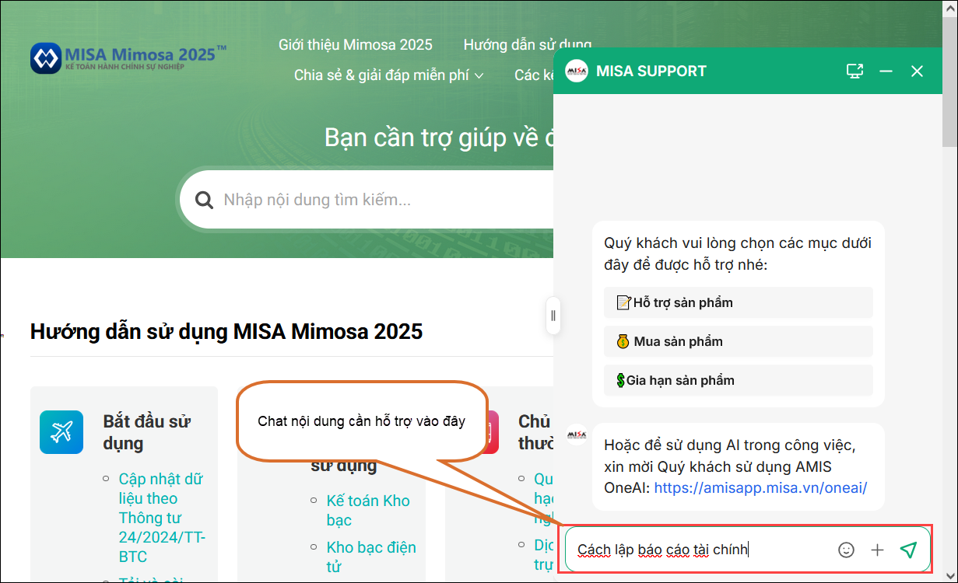Screen dimensions: 958x583
Task: Expand Chia sẻ & giải đáp miễn phí menu
Action: pyautogui.click(x=388, y=75)
